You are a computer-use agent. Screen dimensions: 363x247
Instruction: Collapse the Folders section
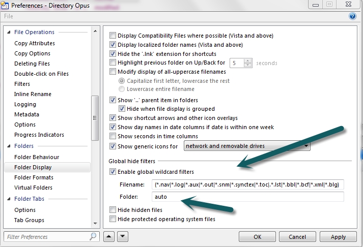(x=9, y=146)
